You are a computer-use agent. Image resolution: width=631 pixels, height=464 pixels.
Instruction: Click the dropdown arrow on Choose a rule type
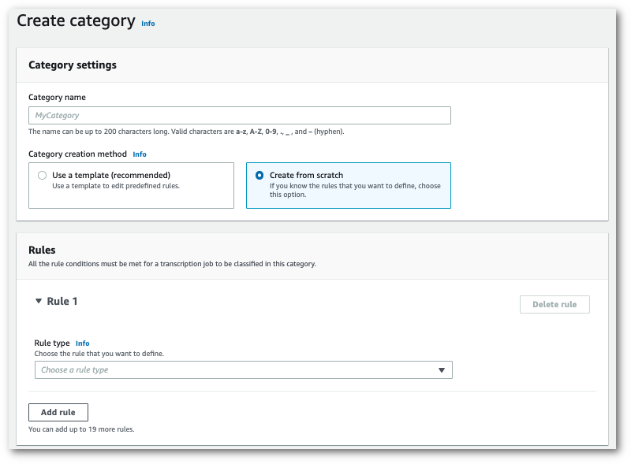pyautogui.click(x=442, y=369)
